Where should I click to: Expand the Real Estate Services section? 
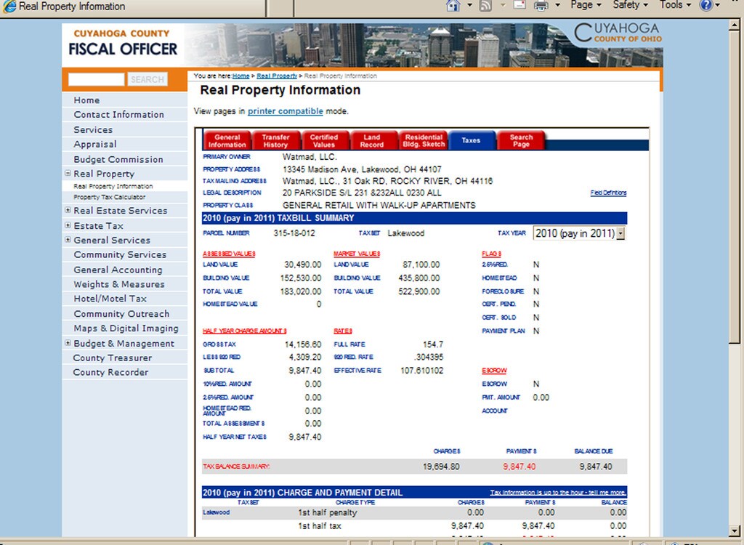[x=68, y=211]
